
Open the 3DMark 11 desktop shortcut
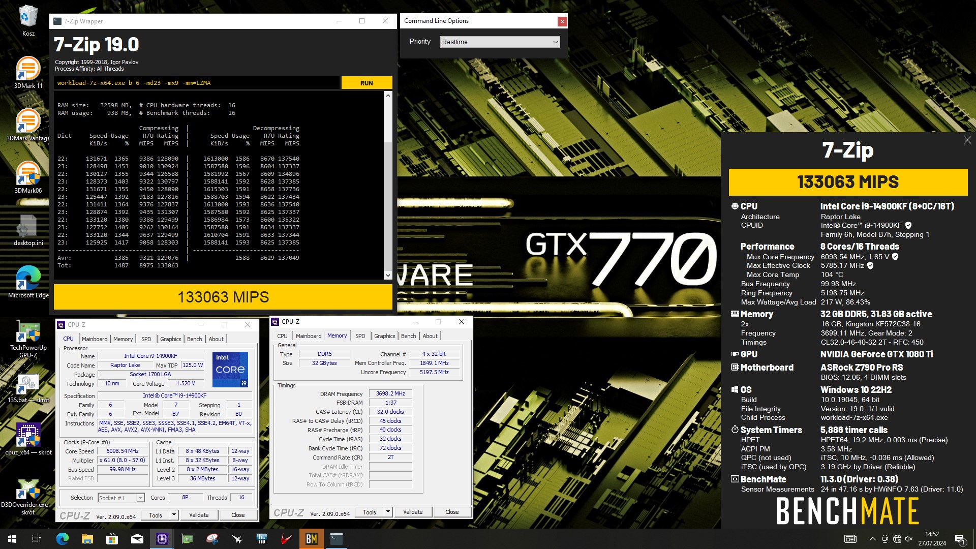point(28,73)
